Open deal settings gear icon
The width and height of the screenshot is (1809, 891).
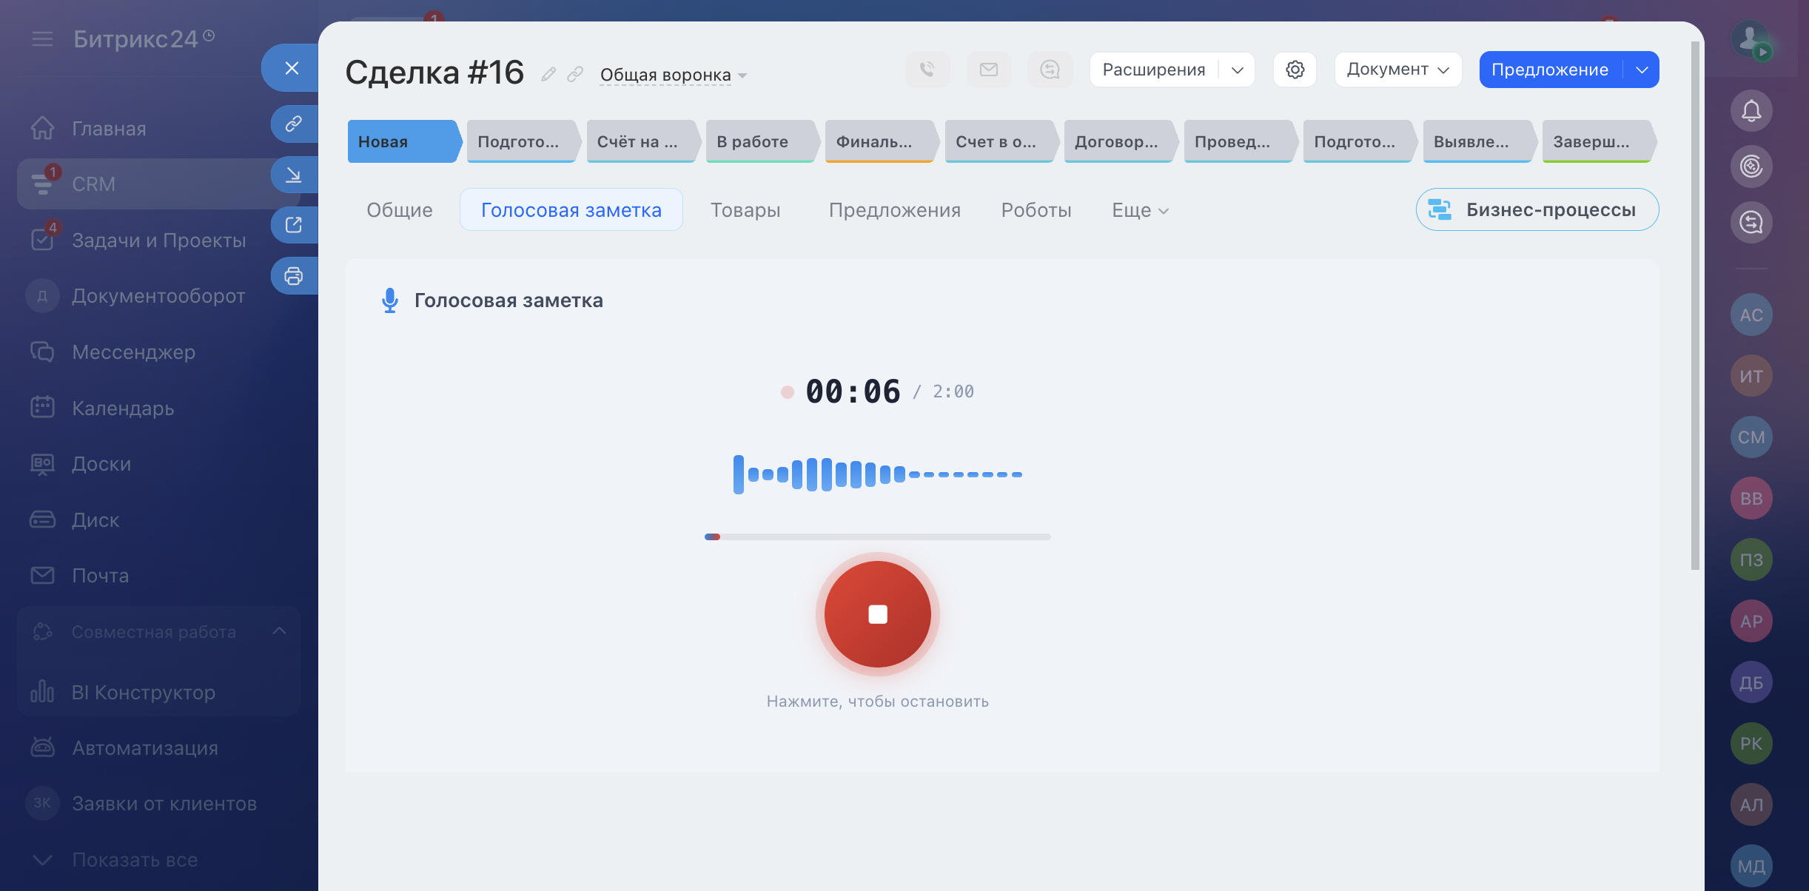pos(1295,70)
